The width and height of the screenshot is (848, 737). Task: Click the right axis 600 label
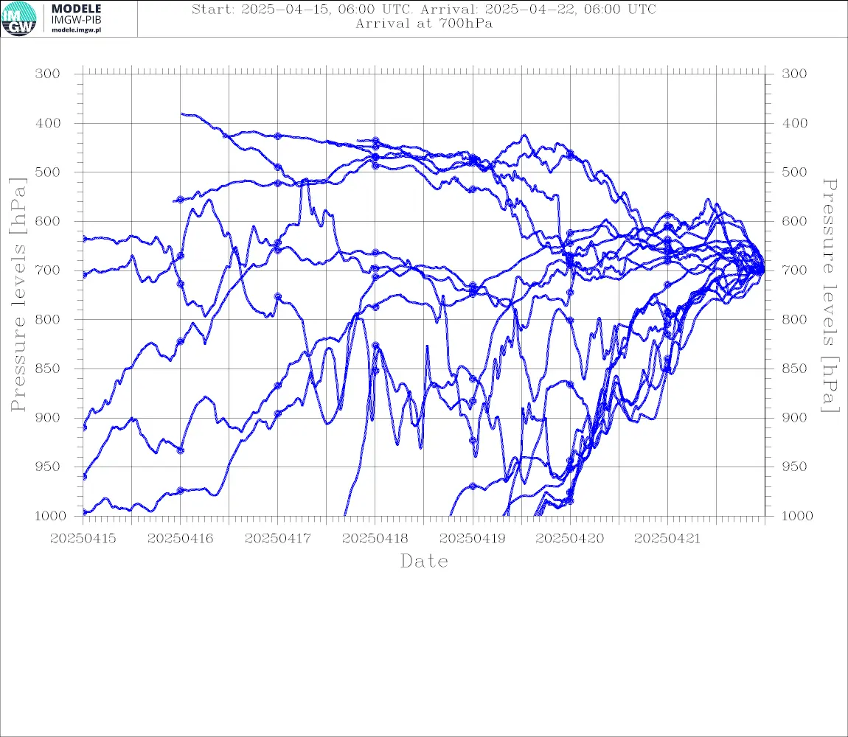pyautogui.click(x=794, y=221)
